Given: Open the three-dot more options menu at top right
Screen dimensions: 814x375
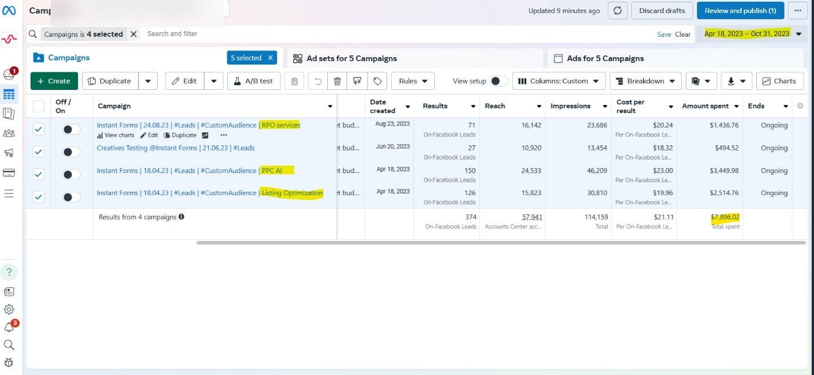Looking at the screenshot, I should coord(798,11).
